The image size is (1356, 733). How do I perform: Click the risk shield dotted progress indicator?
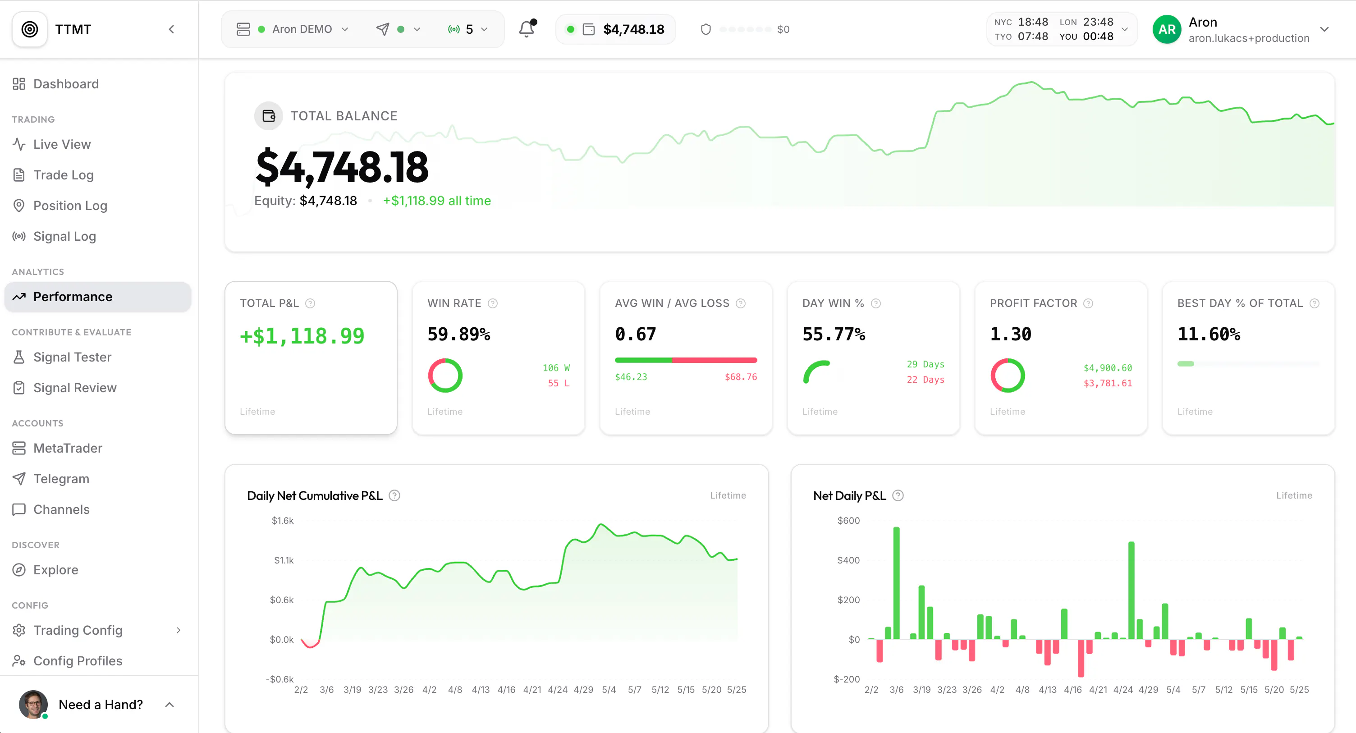click(x=745, y=29)
